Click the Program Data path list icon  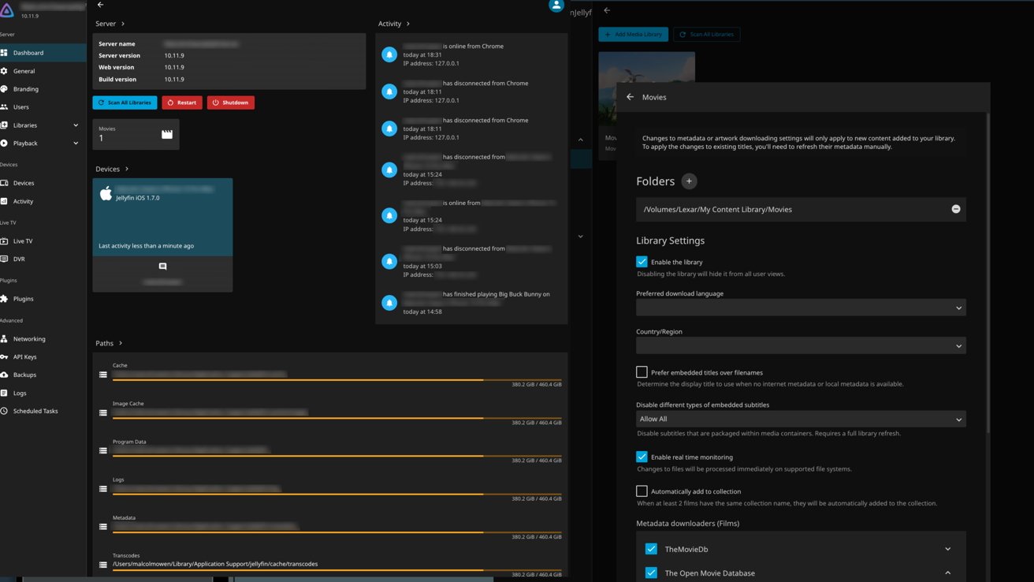(103, 450)
